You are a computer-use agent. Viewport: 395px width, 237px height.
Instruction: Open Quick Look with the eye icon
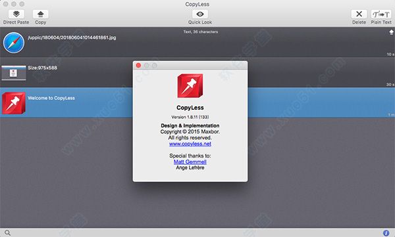click(x=200, y=14)
